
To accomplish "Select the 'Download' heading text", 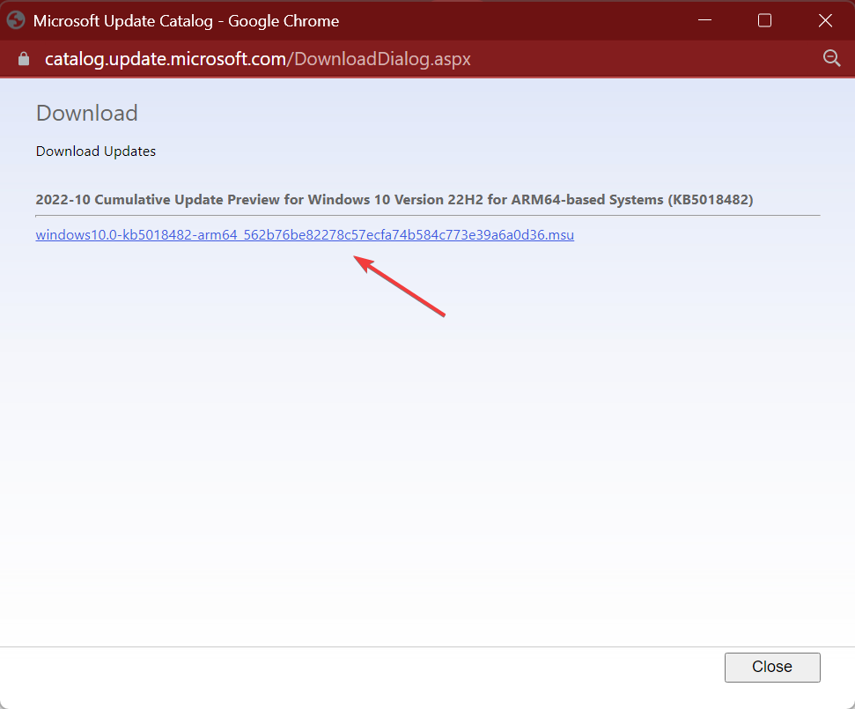I will click(x=87, y=113).
